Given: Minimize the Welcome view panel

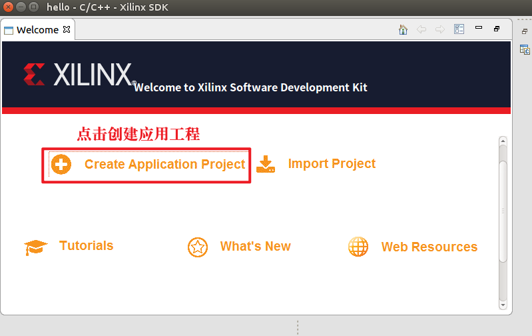Looking at the screenshot, I should (478, 29).
